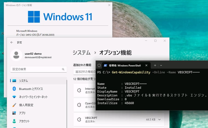Click the DisplayName VBSCRIPT output line

click(118, 91)
